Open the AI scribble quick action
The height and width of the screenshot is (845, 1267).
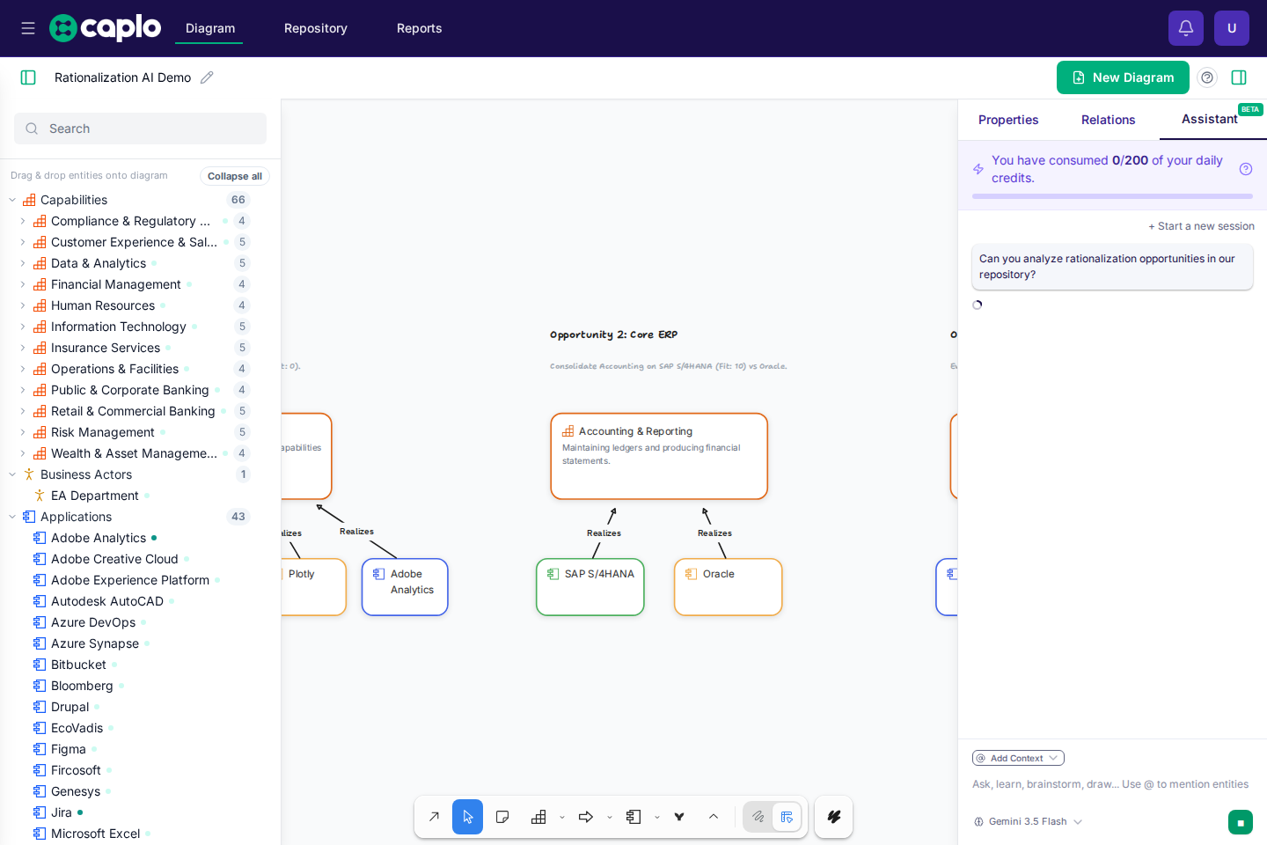tap(834, 817)
